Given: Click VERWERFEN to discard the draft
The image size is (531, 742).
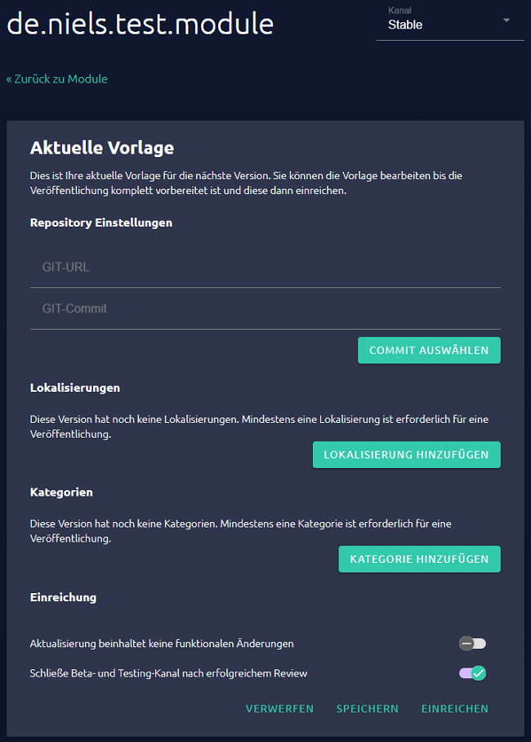Looking at the screenshot, I should point(279,708).
